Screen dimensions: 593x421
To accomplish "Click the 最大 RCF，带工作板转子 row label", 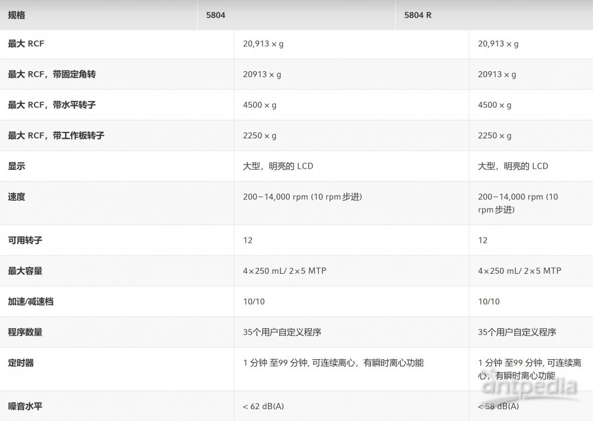I will pos(56,136).
